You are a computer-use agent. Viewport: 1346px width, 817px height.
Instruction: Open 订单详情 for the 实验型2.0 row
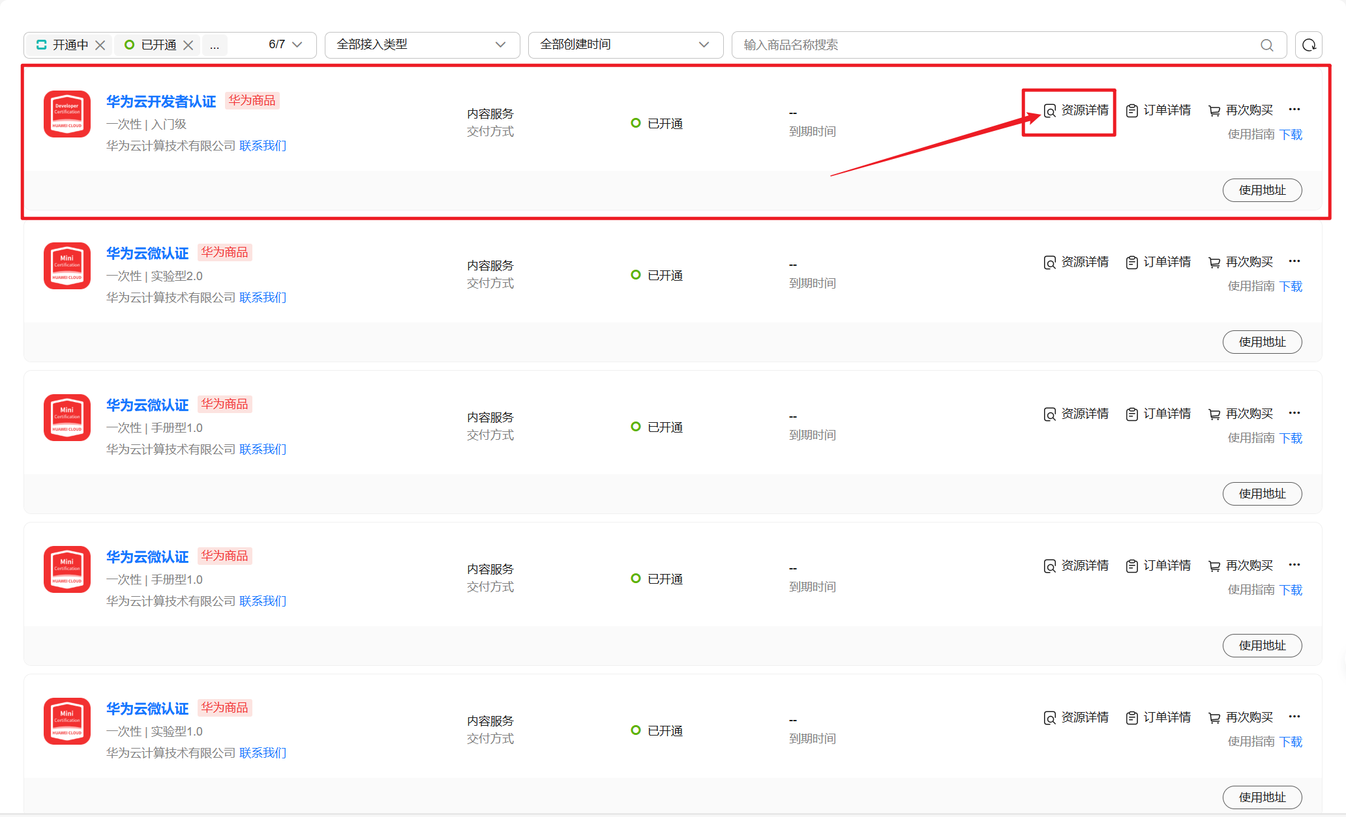click(1158, 262)
